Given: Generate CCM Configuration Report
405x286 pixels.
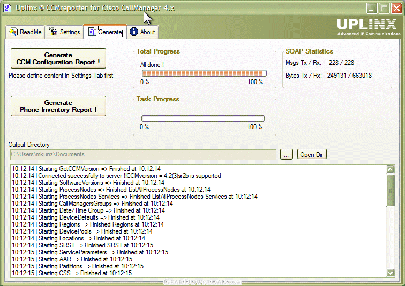Looking at the screenshot, I should pos(58,58).
